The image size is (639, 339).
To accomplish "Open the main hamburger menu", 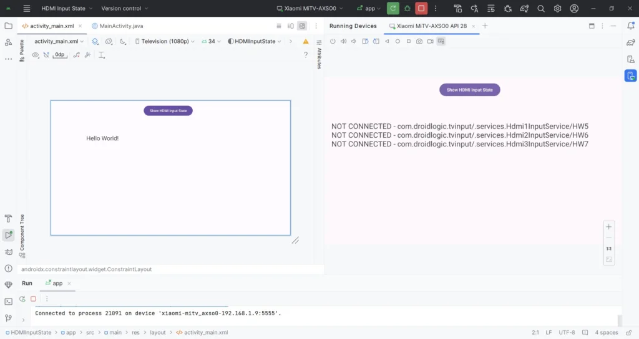I will point(26,8).
